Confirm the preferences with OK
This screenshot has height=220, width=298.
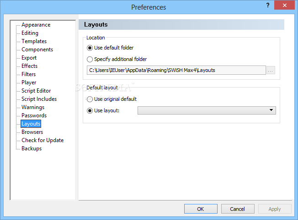(201, 209)
